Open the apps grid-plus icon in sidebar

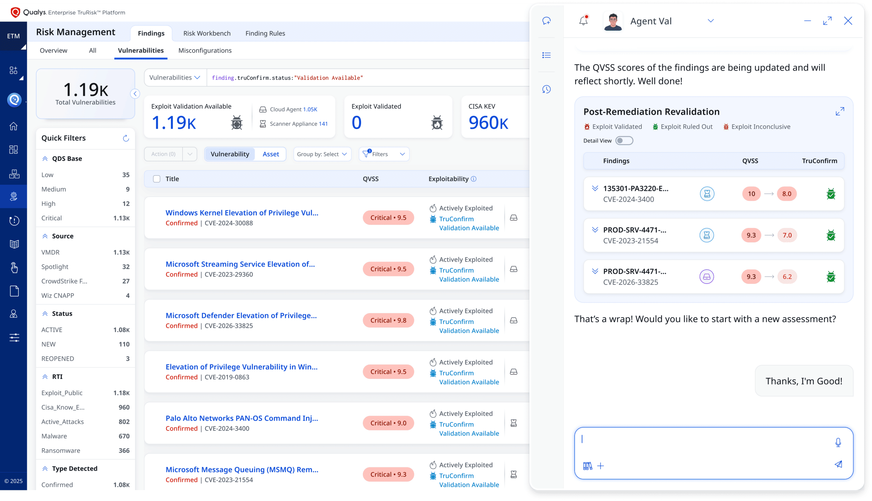coord(13,71)
